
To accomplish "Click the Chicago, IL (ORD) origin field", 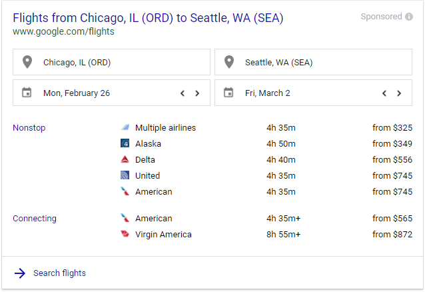I will pyautogui.click(x=111, y=62).
